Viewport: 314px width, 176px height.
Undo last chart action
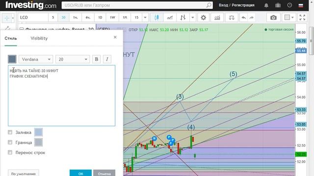coord(244,18)
